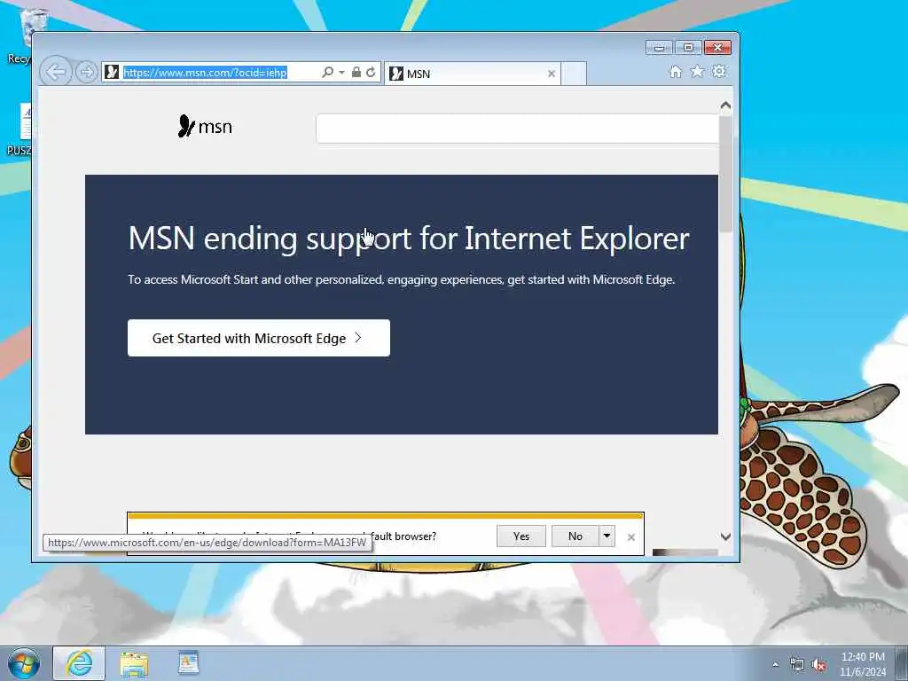908x681 pixels.
Task: Click the selected URL in address bar
Action: (x=205, y=73)
